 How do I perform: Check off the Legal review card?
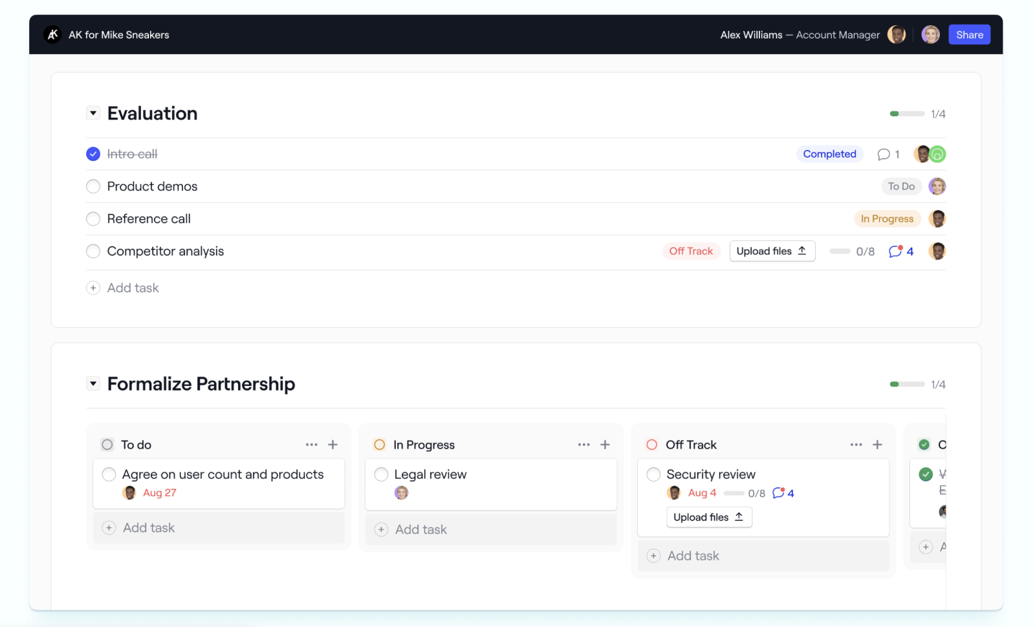382,474
